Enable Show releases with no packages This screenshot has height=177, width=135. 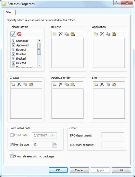12,156
